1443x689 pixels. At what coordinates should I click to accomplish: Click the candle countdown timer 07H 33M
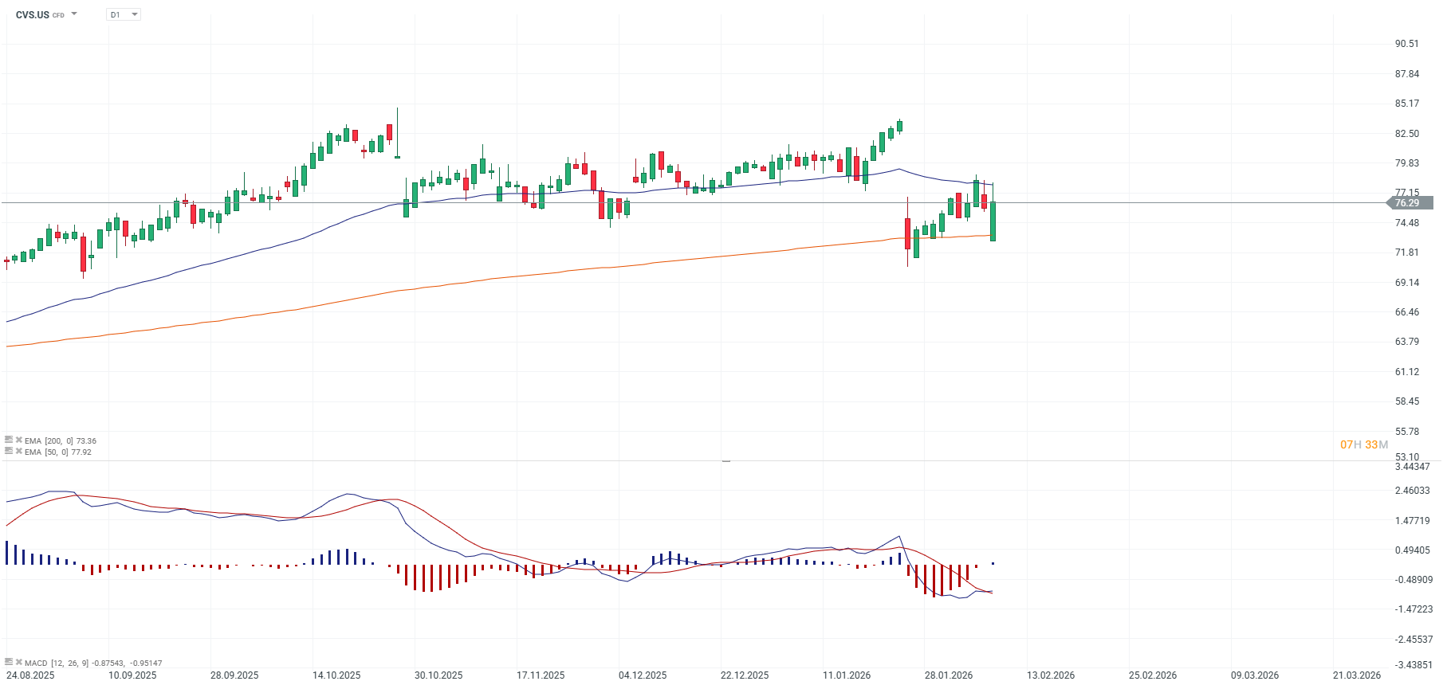point(1363,444)
